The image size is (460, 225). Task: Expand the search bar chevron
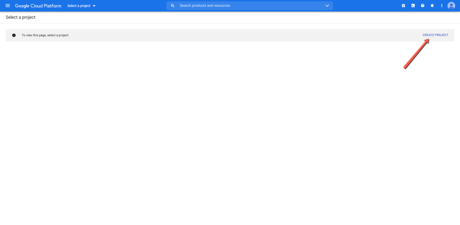[x=327, y=5]
